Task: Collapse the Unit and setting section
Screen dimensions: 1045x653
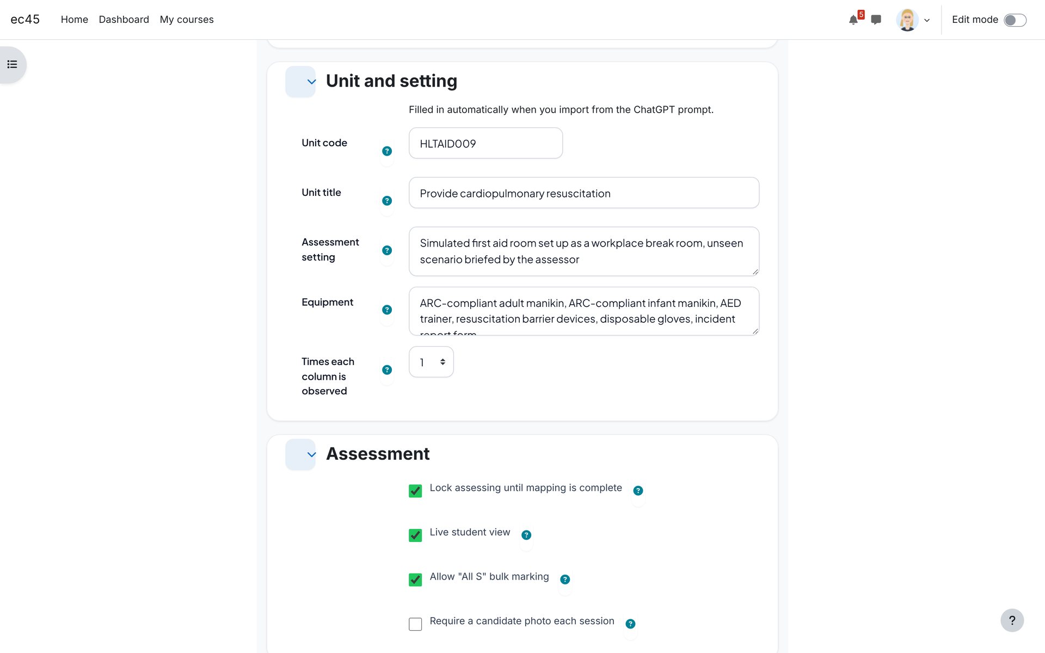Action: tap(300, 82)
